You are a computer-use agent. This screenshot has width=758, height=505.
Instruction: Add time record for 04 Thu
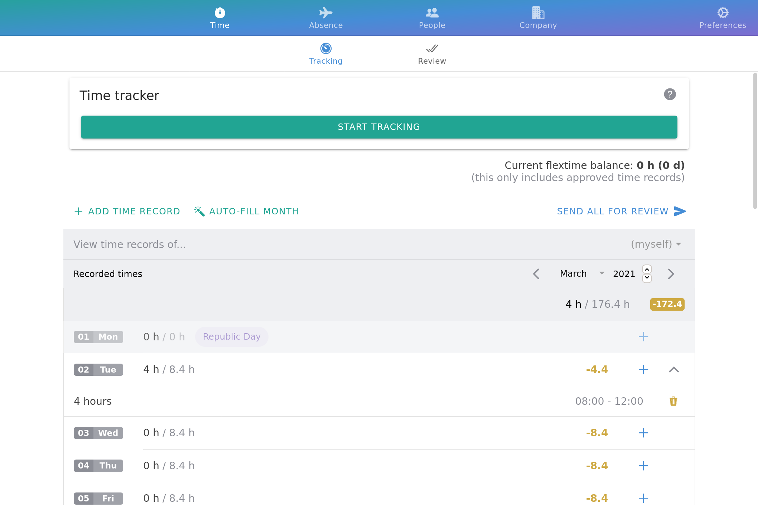pos(643,466)
